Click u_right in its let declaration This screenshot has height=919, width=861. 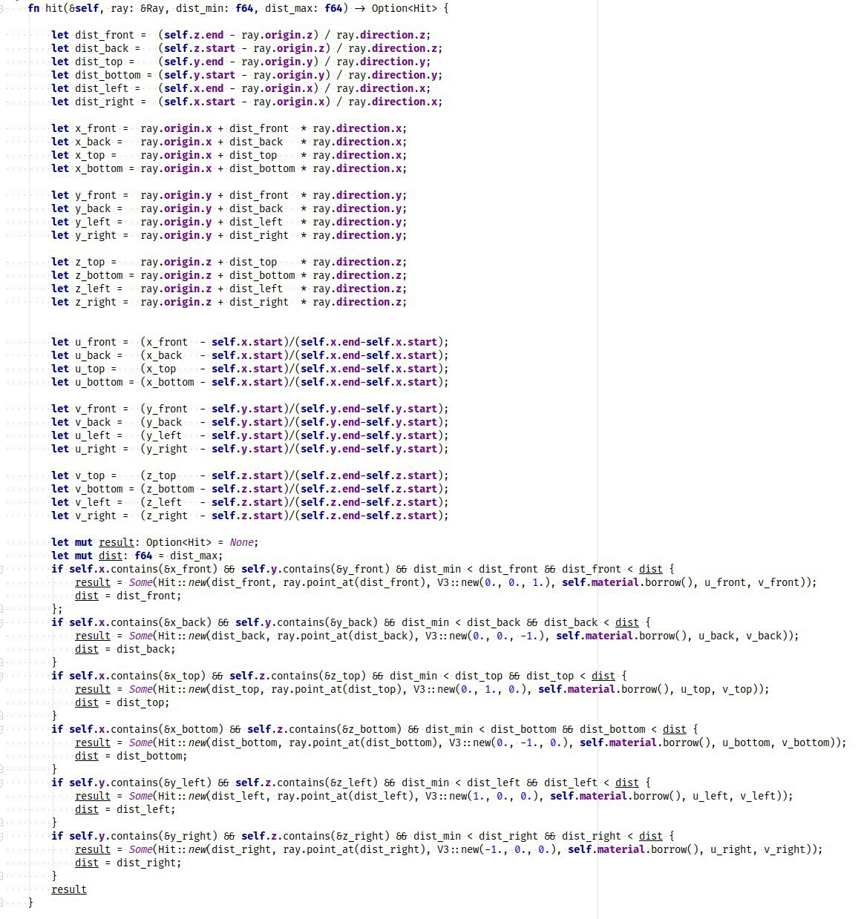[96, 449]
